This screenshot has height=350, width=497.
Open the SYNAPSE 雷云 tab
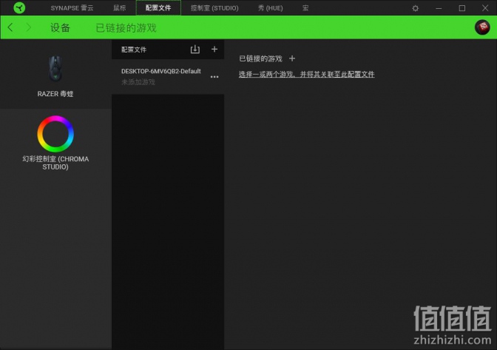pos(72,8)
